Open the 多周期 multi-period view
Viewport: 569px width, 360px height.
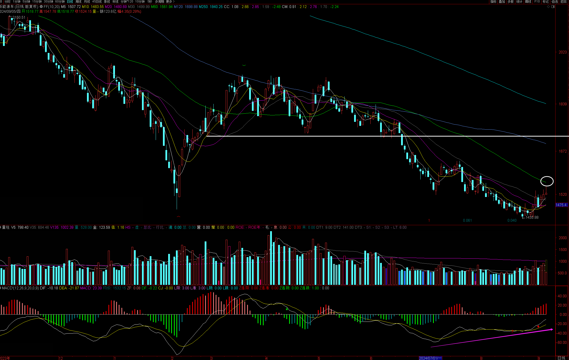(160, 2)
